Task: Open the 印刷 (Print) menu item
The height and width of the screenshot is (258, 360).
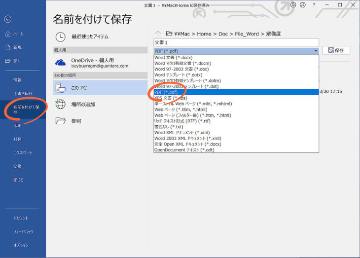Action: (x=18, y=126)
